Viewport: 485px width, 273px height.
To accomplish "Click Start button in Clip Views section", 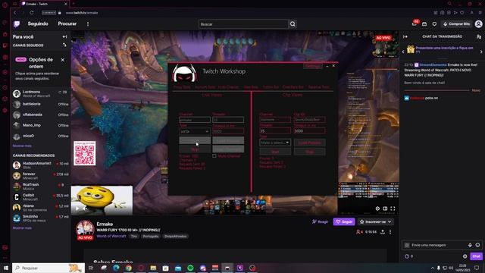I will point(275,152).
